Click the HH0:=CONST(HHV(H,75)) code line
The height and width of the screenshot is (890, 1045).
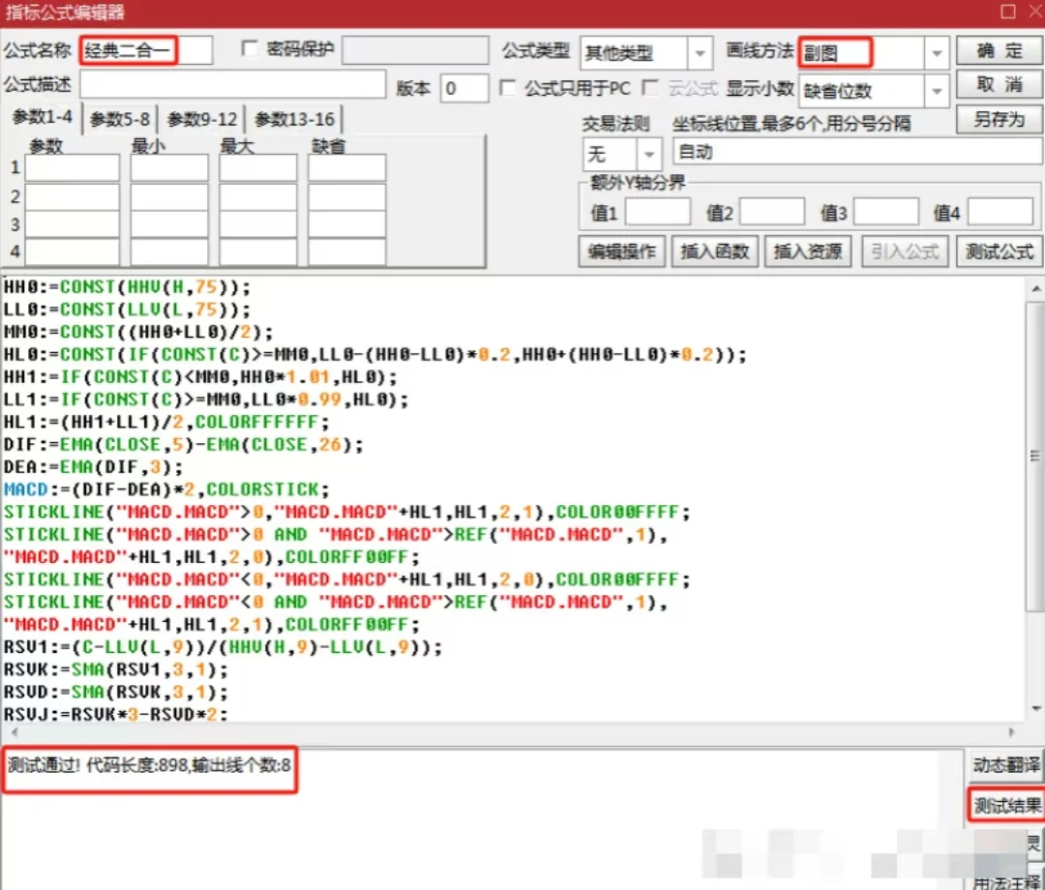pos(128,287)
